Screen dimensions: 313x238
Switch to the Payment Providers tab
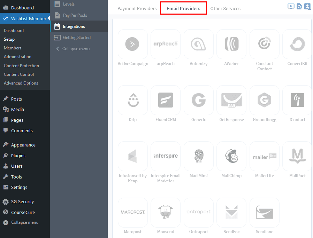137,8
